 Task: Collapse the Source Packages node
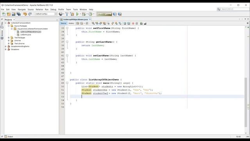(9, 26)
